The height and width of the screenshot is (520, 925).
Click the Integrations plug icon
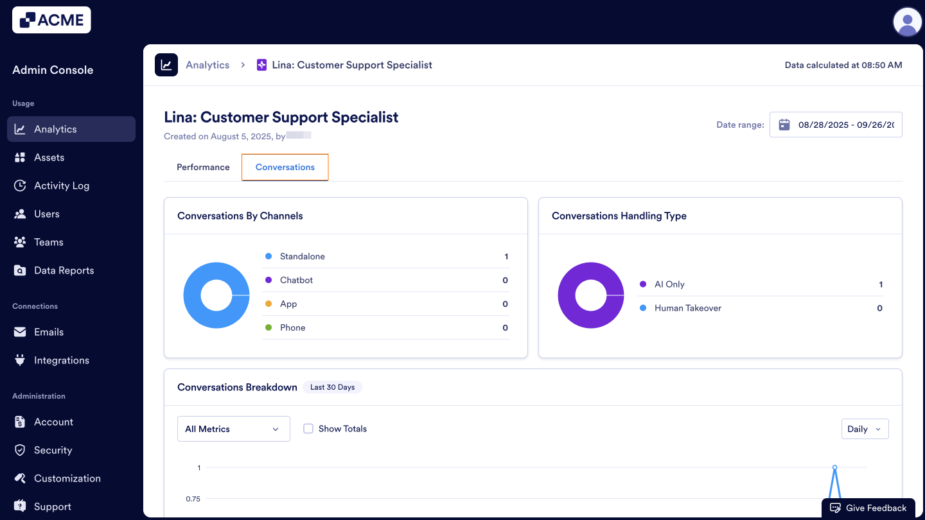pos(21,360)
